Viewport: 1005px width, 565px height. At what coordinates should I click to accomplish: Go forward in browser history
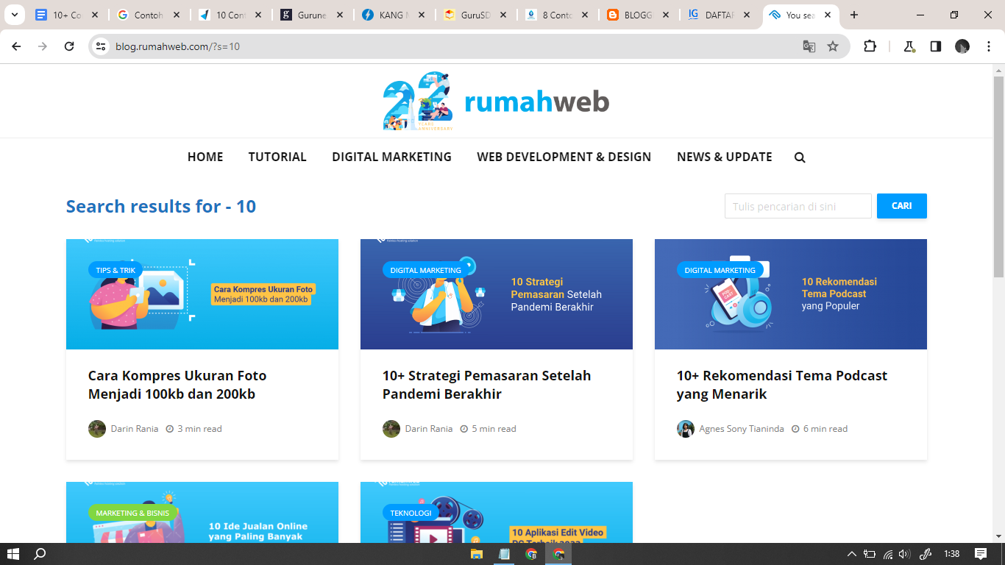click(43, 46)
